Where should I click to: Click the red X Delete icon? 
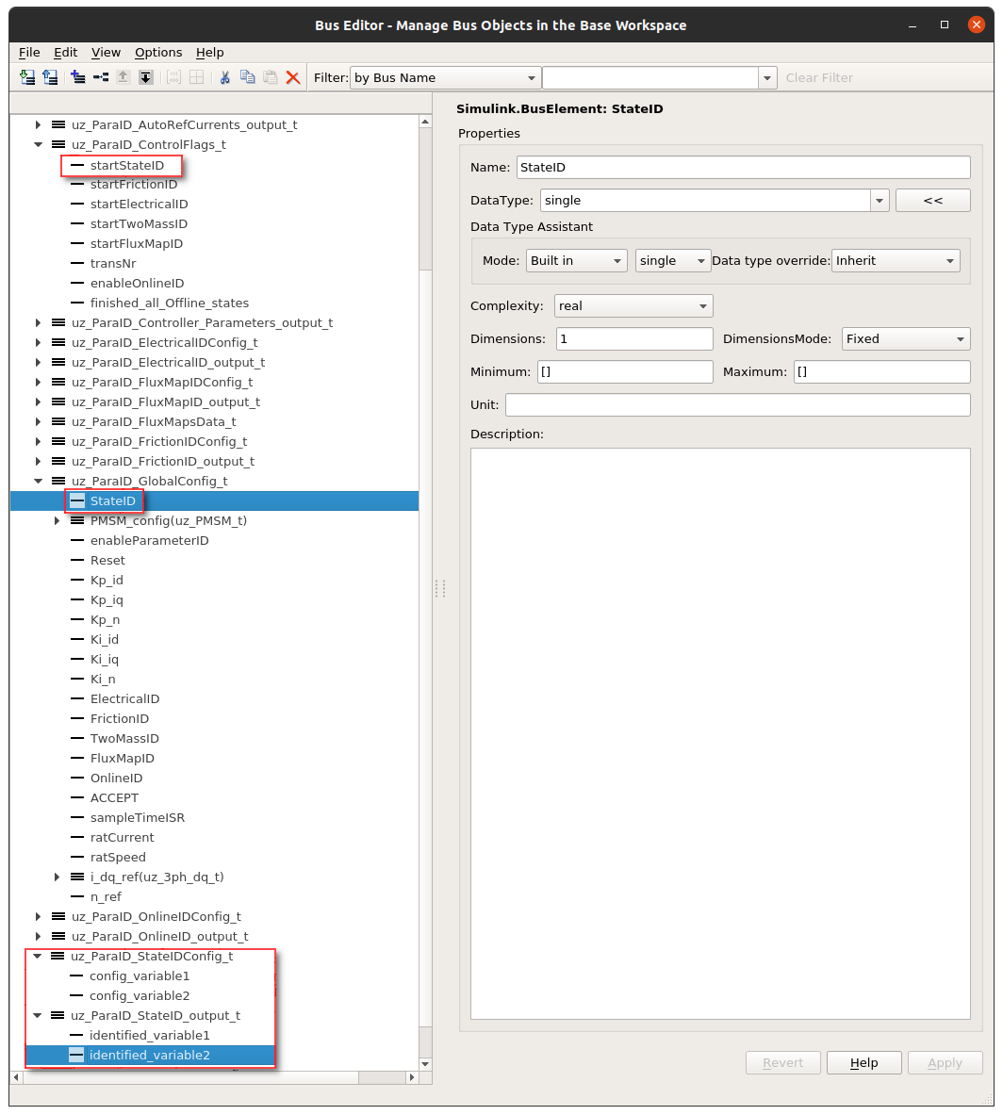tap(293, 77)
